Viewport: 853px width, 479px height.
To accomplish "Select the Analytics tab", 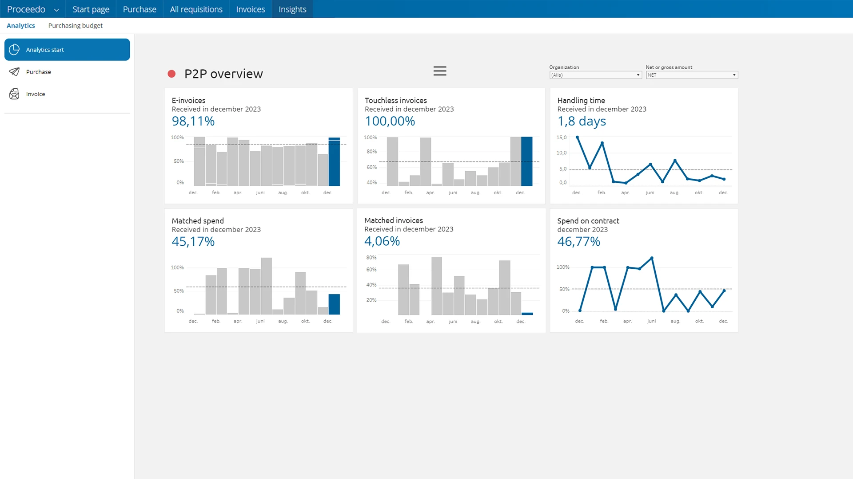I will tap(21, 26).
